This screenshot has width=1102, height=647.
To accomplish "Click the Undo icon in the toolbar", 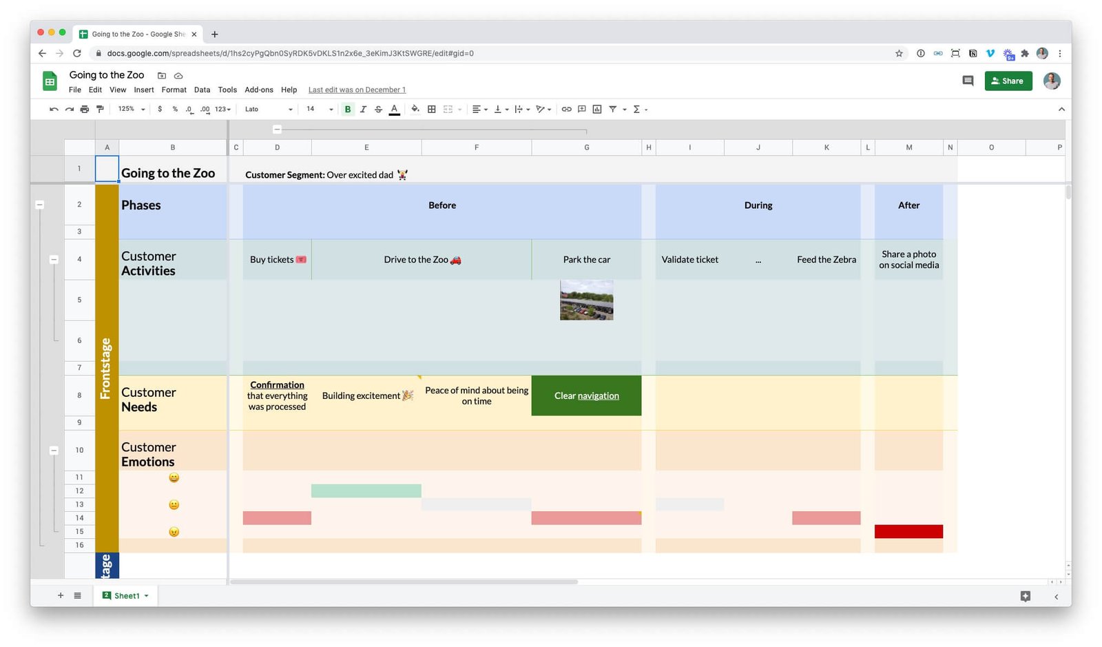I will pyautogui.click(x=54, y=110).
